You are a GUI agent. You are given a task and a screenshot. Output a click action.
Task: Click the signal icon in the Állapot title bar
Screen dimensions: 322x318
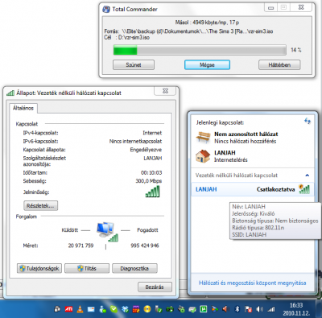10,93
